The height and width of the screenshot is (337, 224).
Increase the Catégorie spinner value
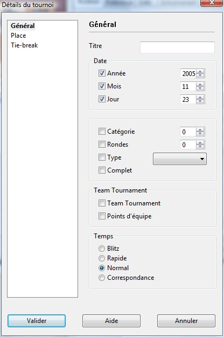pos(200,129)
